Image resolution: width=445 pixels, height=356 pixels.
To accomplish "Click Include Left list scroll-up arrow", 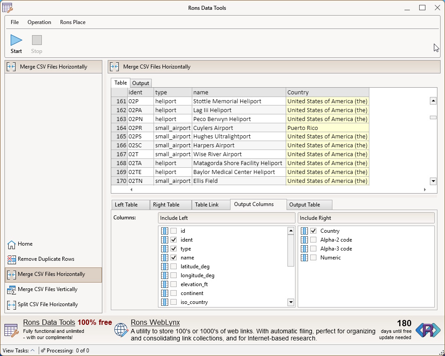I will (291, 231).
